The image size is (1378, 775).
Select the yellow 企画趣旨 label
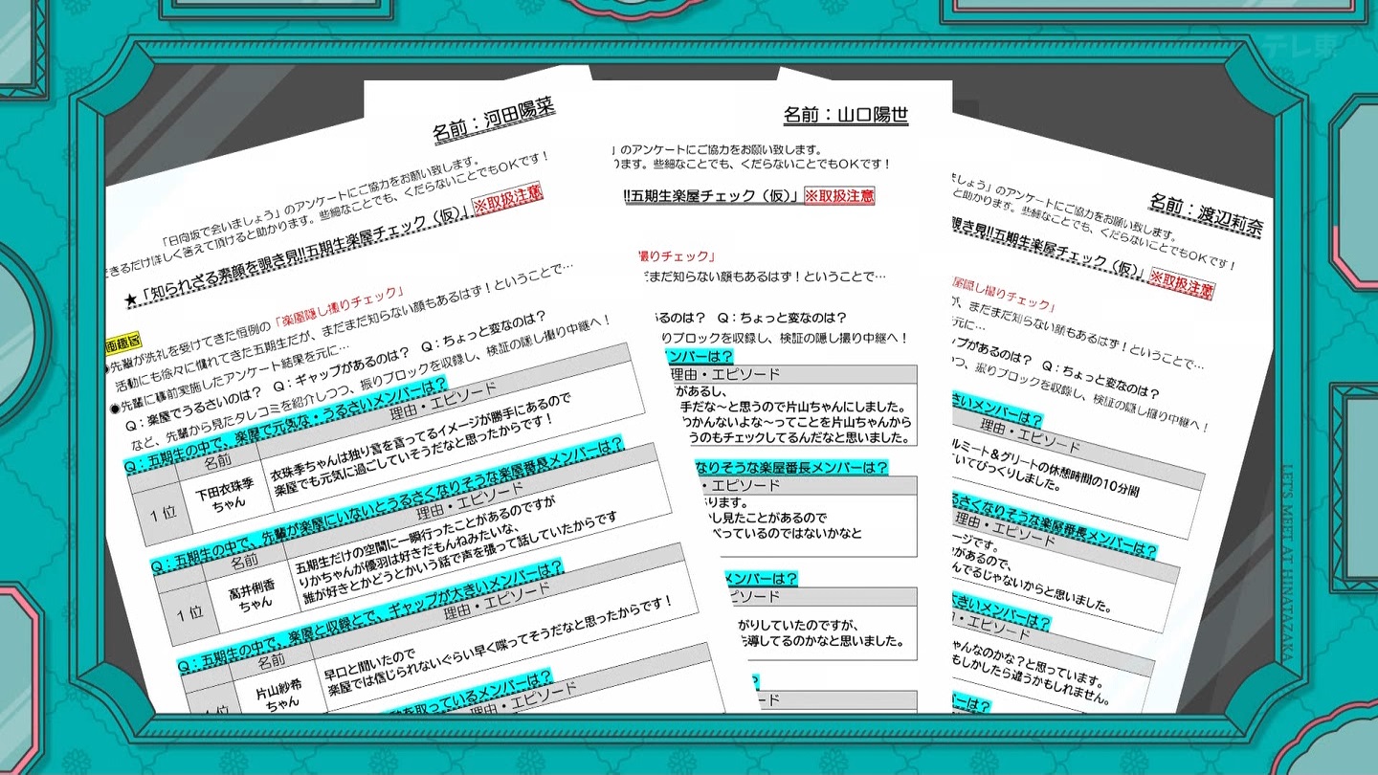click(123, 341)
